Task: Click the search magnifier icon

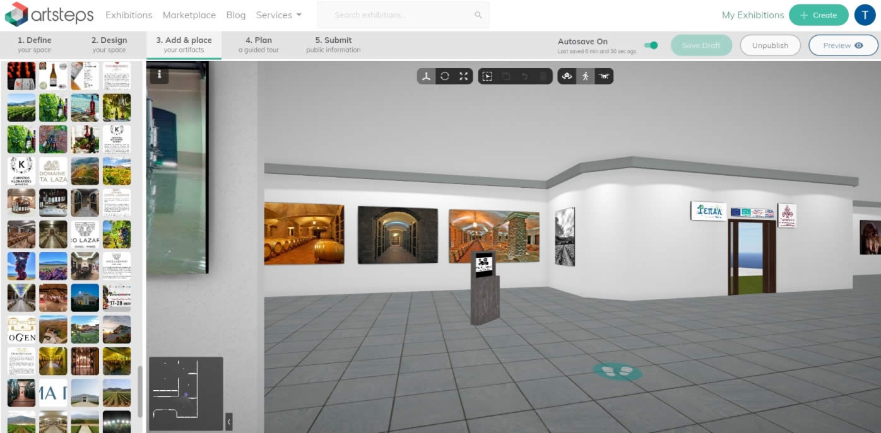Action: coord(478,15)
